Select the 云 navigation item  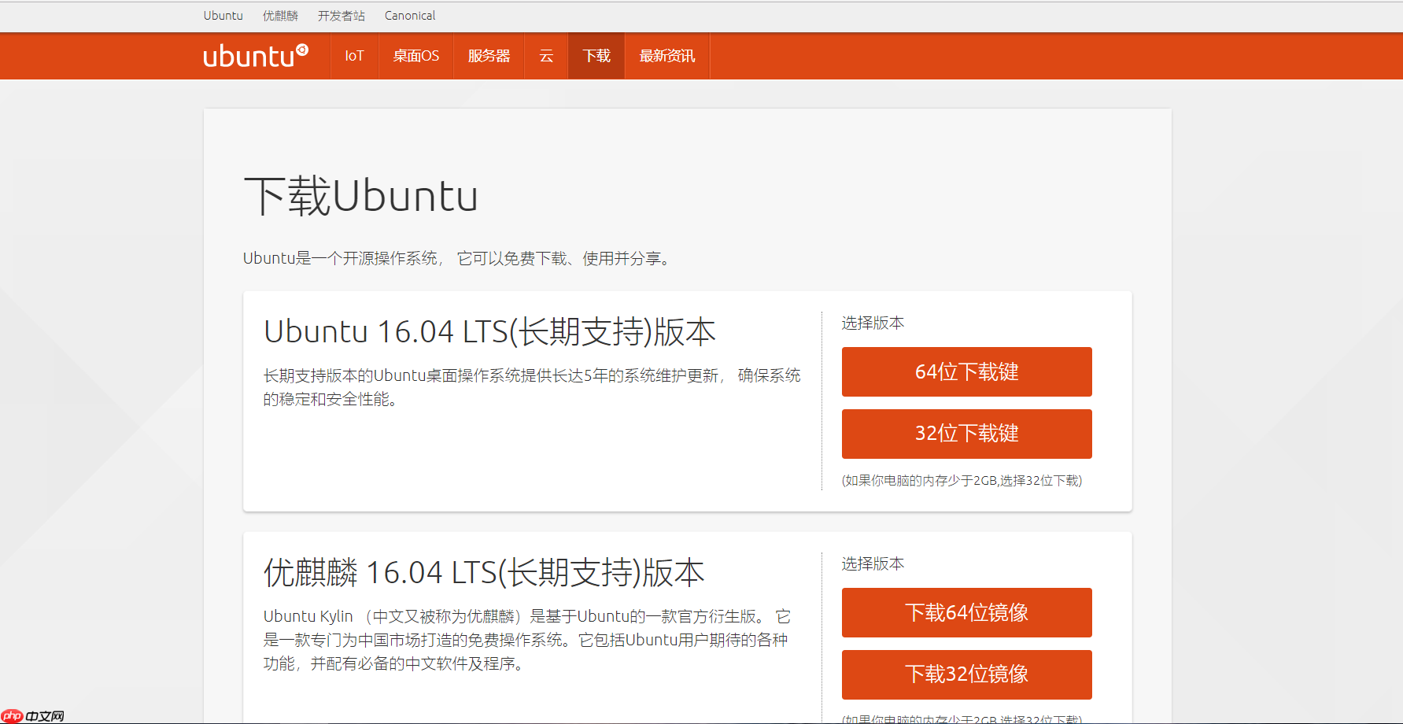(x=546, y=56)
